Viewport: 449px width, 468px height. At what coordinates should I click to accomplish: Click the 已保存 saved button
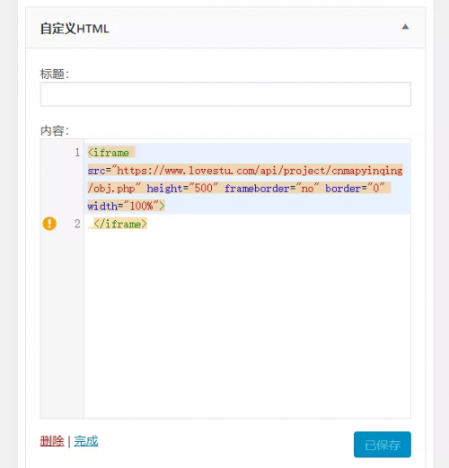pyautogui.click(x=383, y=445)
